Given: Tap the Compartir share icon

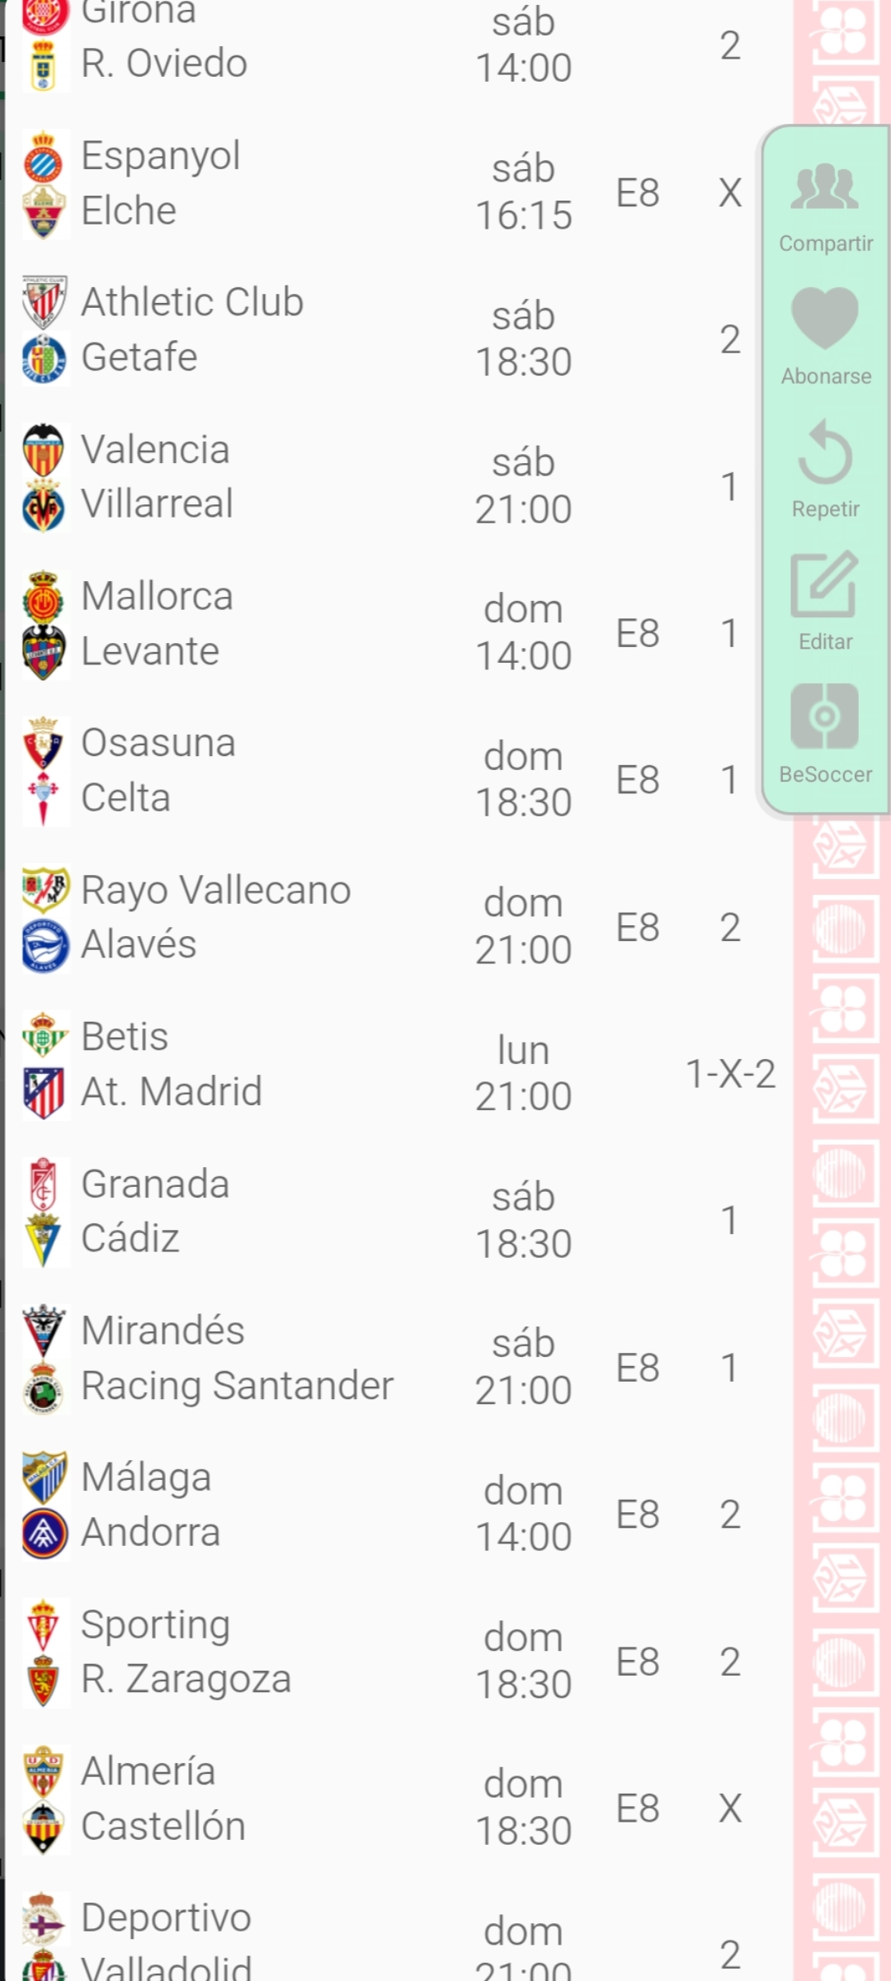Looking at the screenshot, I should pos(825,188).
